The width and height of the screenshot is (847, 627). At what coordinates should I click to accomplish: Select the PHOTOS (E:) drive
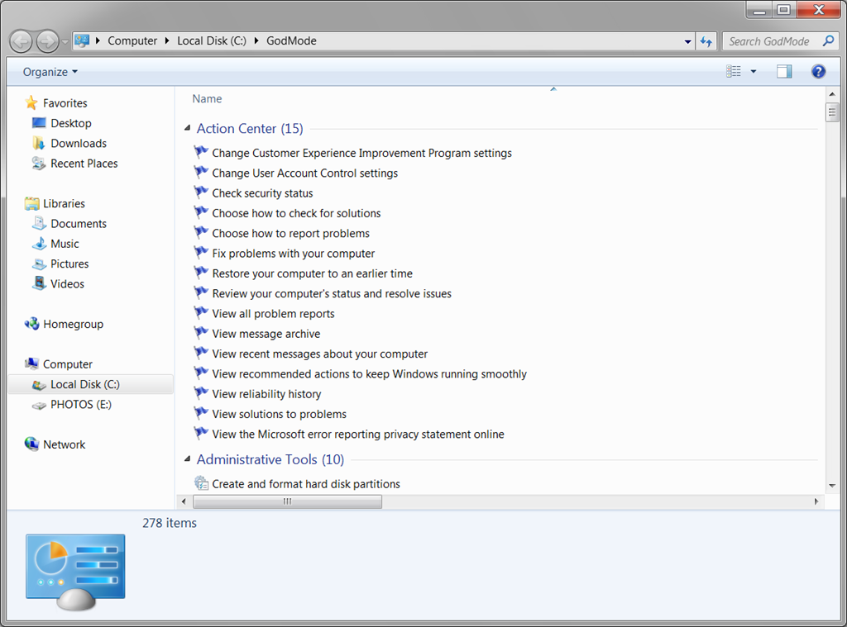80,405
